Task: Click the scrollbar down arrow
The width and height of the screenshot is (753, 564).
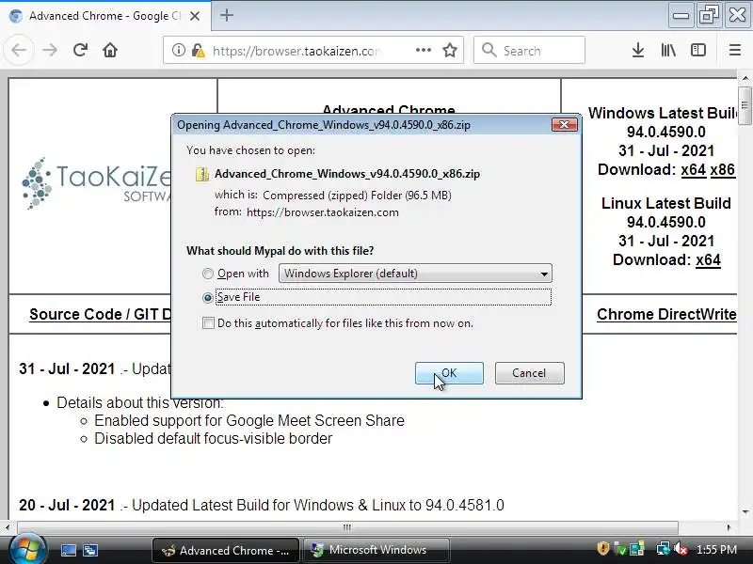Action: (745, 512)
